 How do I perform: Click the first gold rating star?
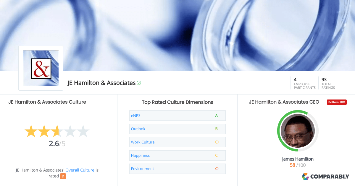point(31,131)
